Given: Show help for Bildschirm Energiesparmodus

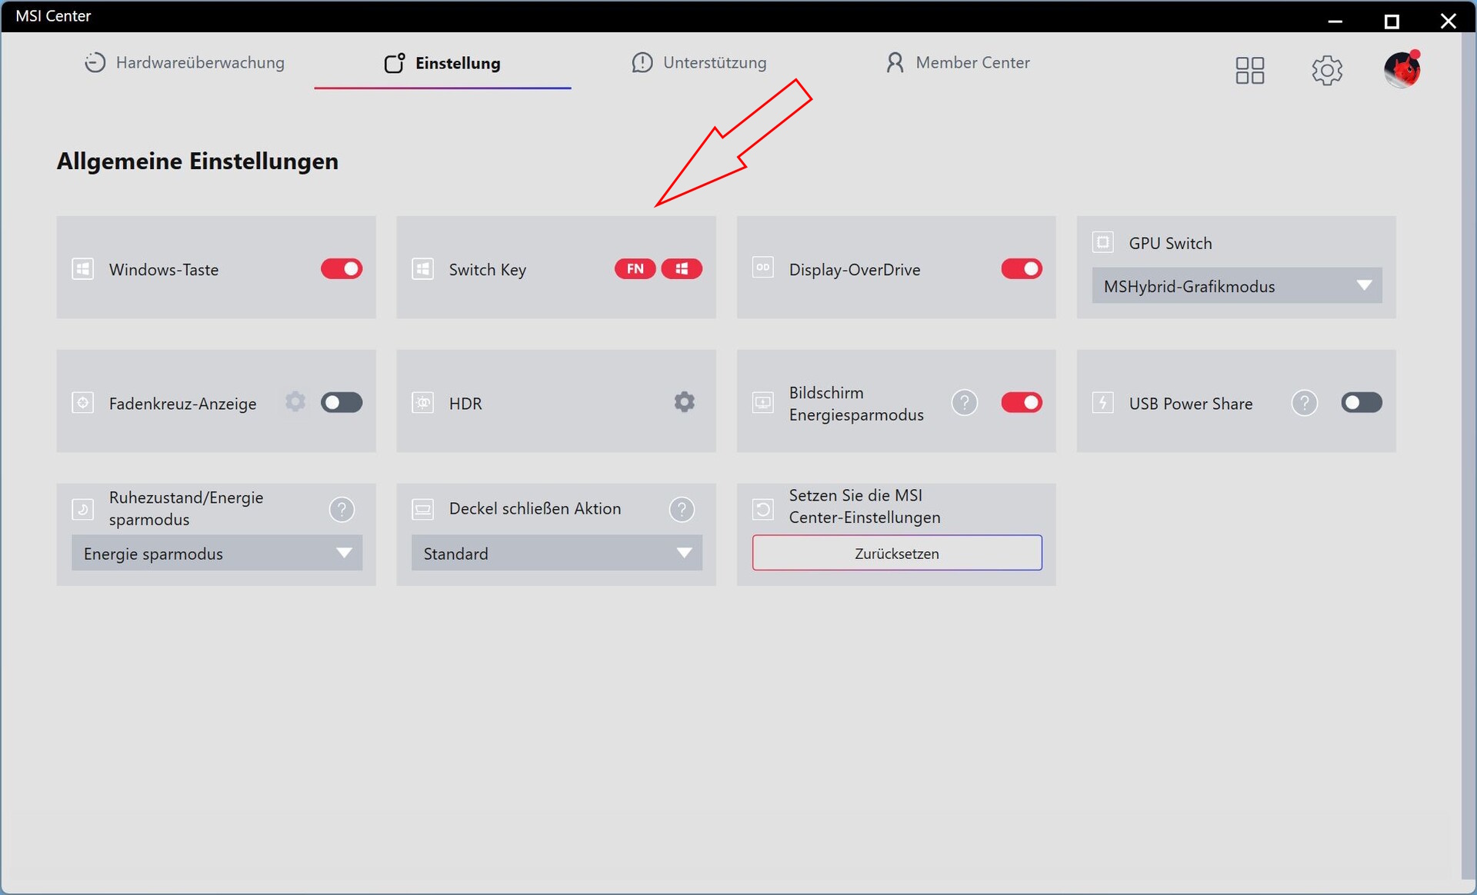Looking at the screenshot, I should [x=964, y=403].
